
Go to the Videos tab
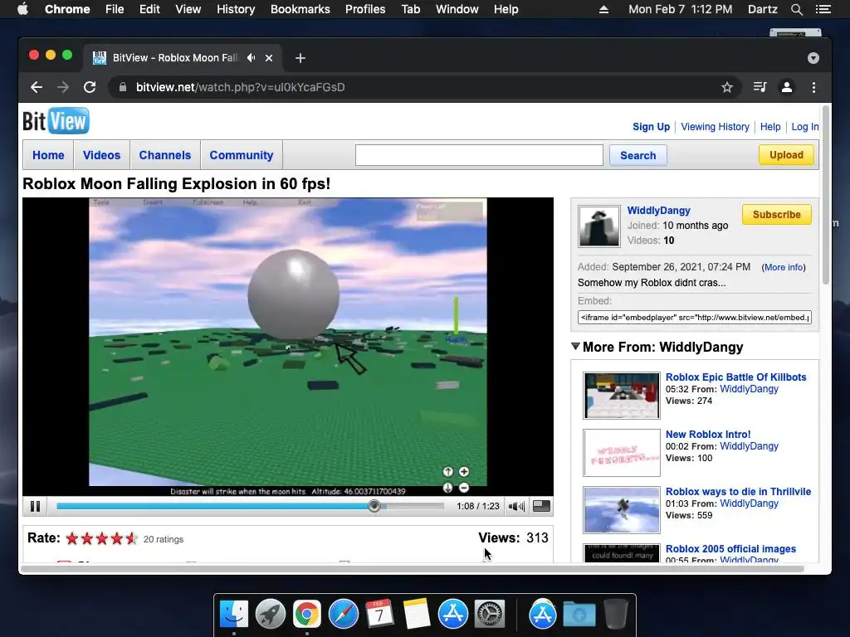coord(101,155)
